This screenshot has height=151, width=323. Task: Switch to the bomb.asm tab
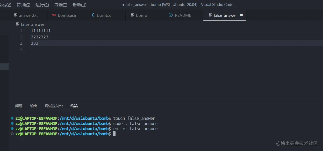67,15
